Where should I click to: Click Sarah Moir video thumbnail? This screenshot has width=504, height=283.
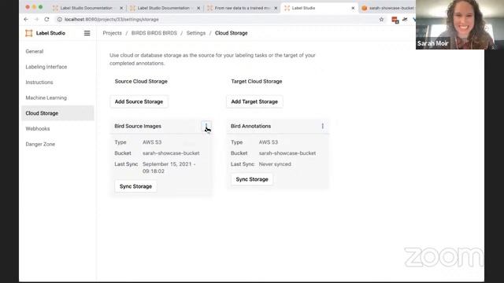pos(460,24)
